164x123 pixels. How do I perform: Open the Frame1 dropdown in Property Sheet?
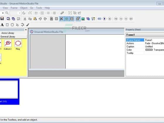tap(145, 35)
